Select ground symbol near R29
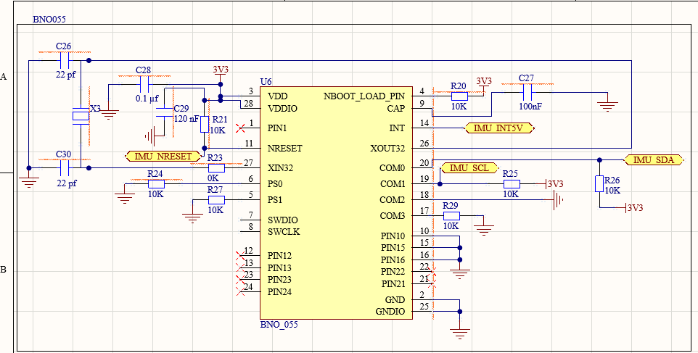698x353 pixels. point(484,229)
